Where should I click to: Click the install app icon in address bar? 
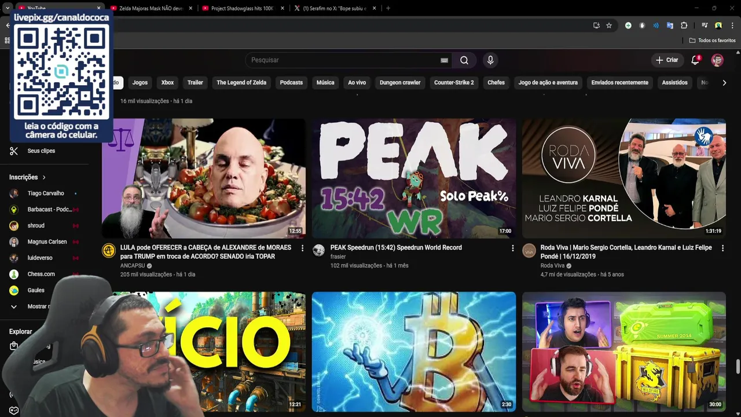[596, 25]
